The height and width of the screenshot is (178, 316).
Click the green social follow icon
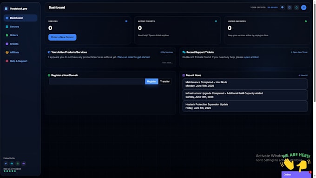(18, 164)
